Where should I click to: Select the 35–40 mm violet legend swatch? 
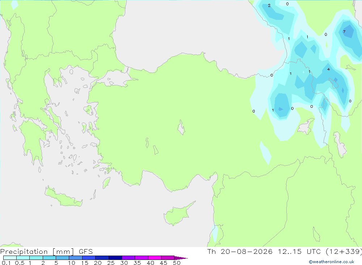point(141,258)
